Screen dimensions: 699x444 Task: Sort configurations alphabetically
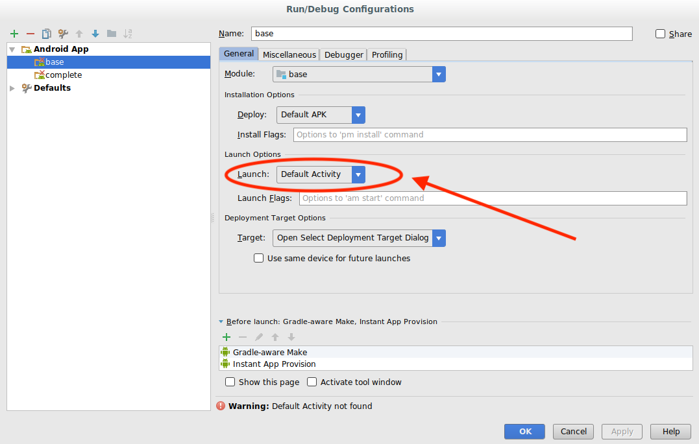pos(128,34)
